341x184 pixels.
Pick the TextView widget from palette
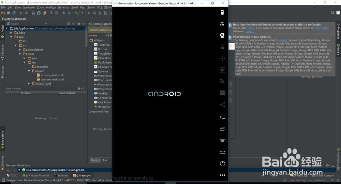102,45
